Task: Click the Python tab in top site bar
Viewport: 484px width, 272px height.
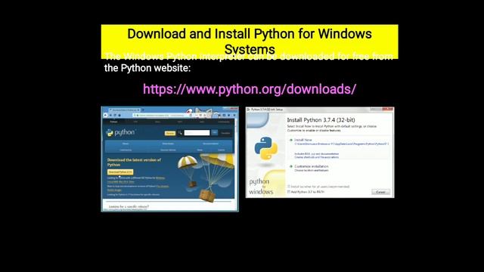Action: (x=113, y=122)
